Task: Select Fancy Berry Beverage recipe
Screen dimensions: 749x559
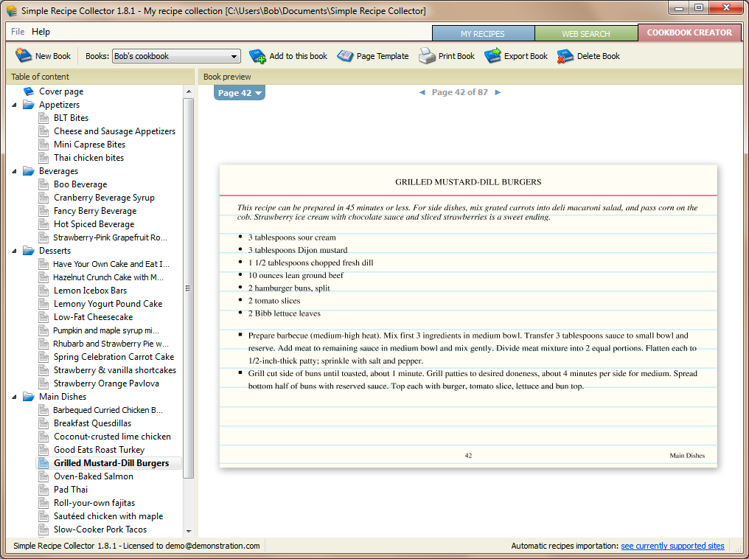Action: [x=95, y=211]
